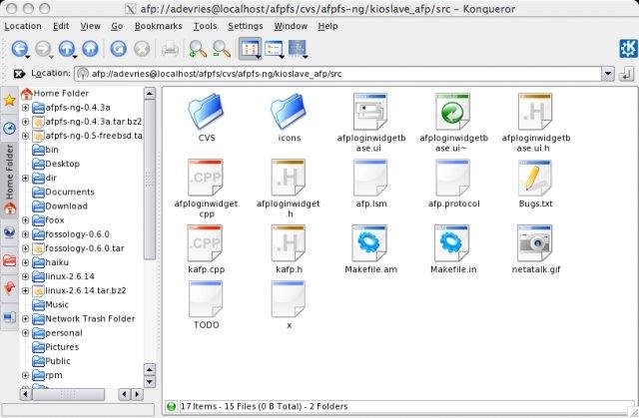Open the location history dropdown arrow
This screenshot has height=418, width=639.
pos(608,74)
